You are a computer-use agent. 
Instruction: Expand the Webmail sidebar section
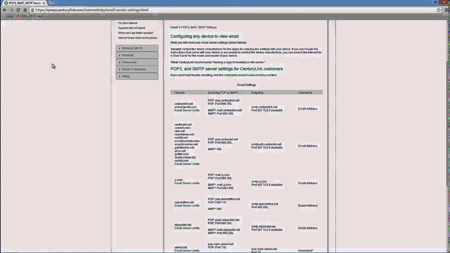[x=137, y=55]
